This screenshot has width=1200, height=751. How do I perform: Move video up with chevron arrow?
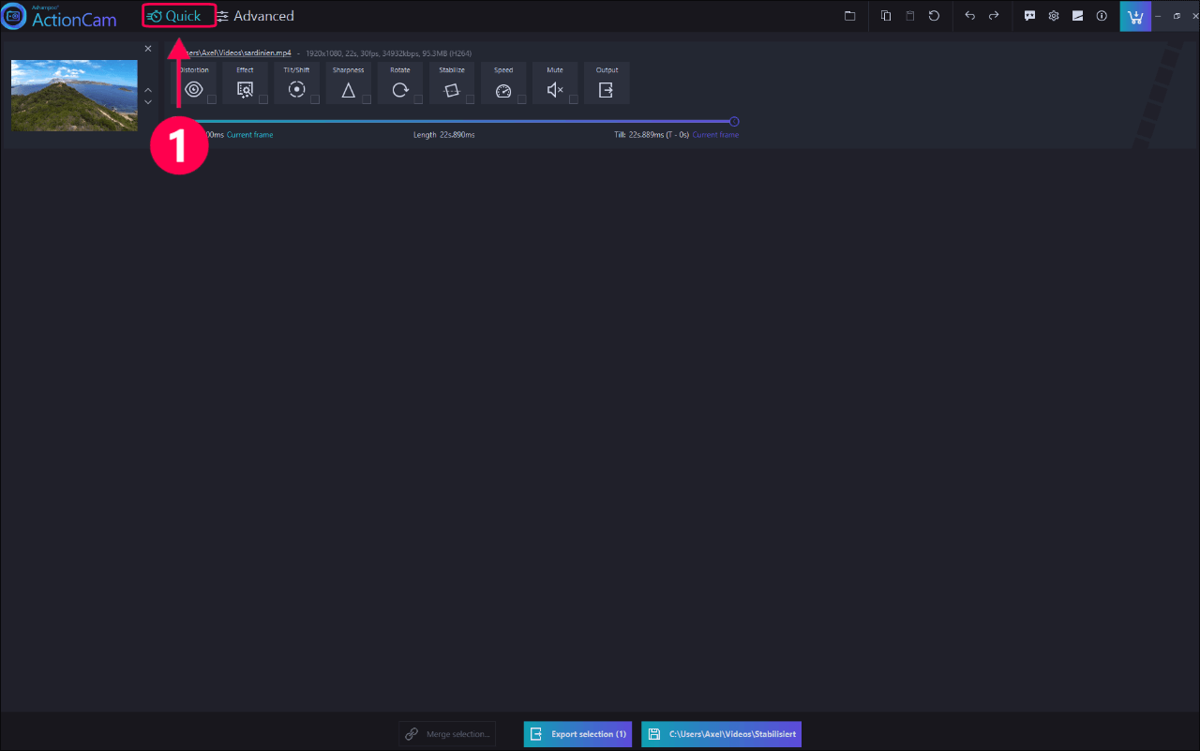tap(147, 90)
